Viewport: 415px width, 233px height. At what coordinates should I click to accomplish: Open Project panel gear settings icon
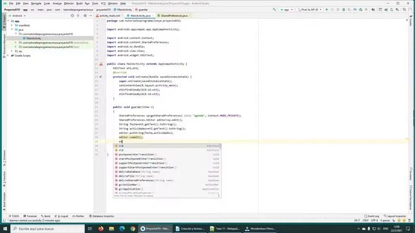tap(85, 16)
